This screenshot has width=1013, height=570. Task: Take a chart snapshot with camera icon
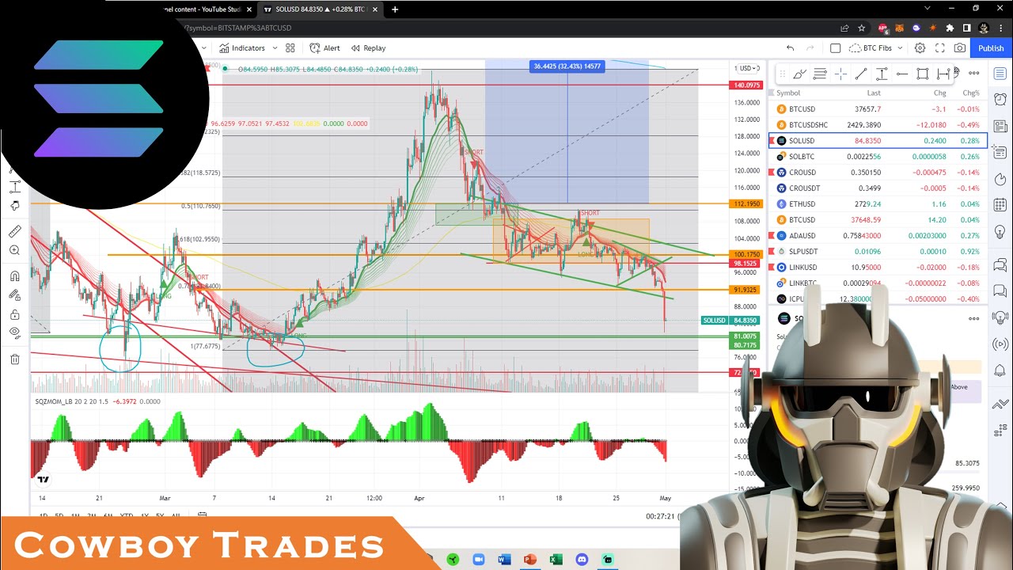point(959,47)
